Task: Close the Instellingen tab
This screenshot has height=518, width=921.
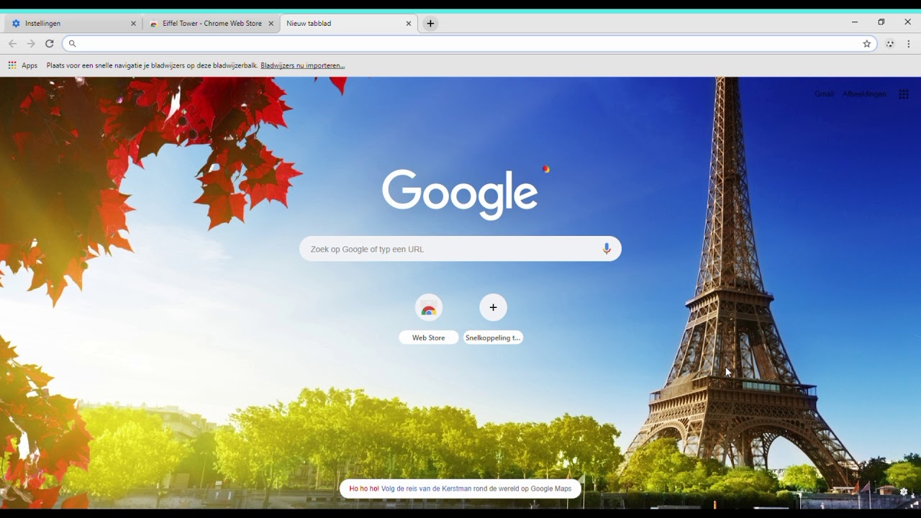Action: (x=133, y=24)
